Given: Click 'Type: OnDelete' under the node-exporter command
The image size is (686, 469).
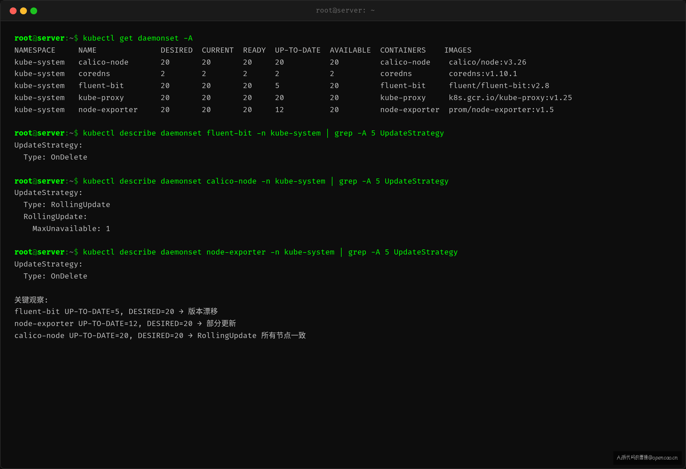Looking at the screenshot, I should pyautogui.click(x=55, y=276).
